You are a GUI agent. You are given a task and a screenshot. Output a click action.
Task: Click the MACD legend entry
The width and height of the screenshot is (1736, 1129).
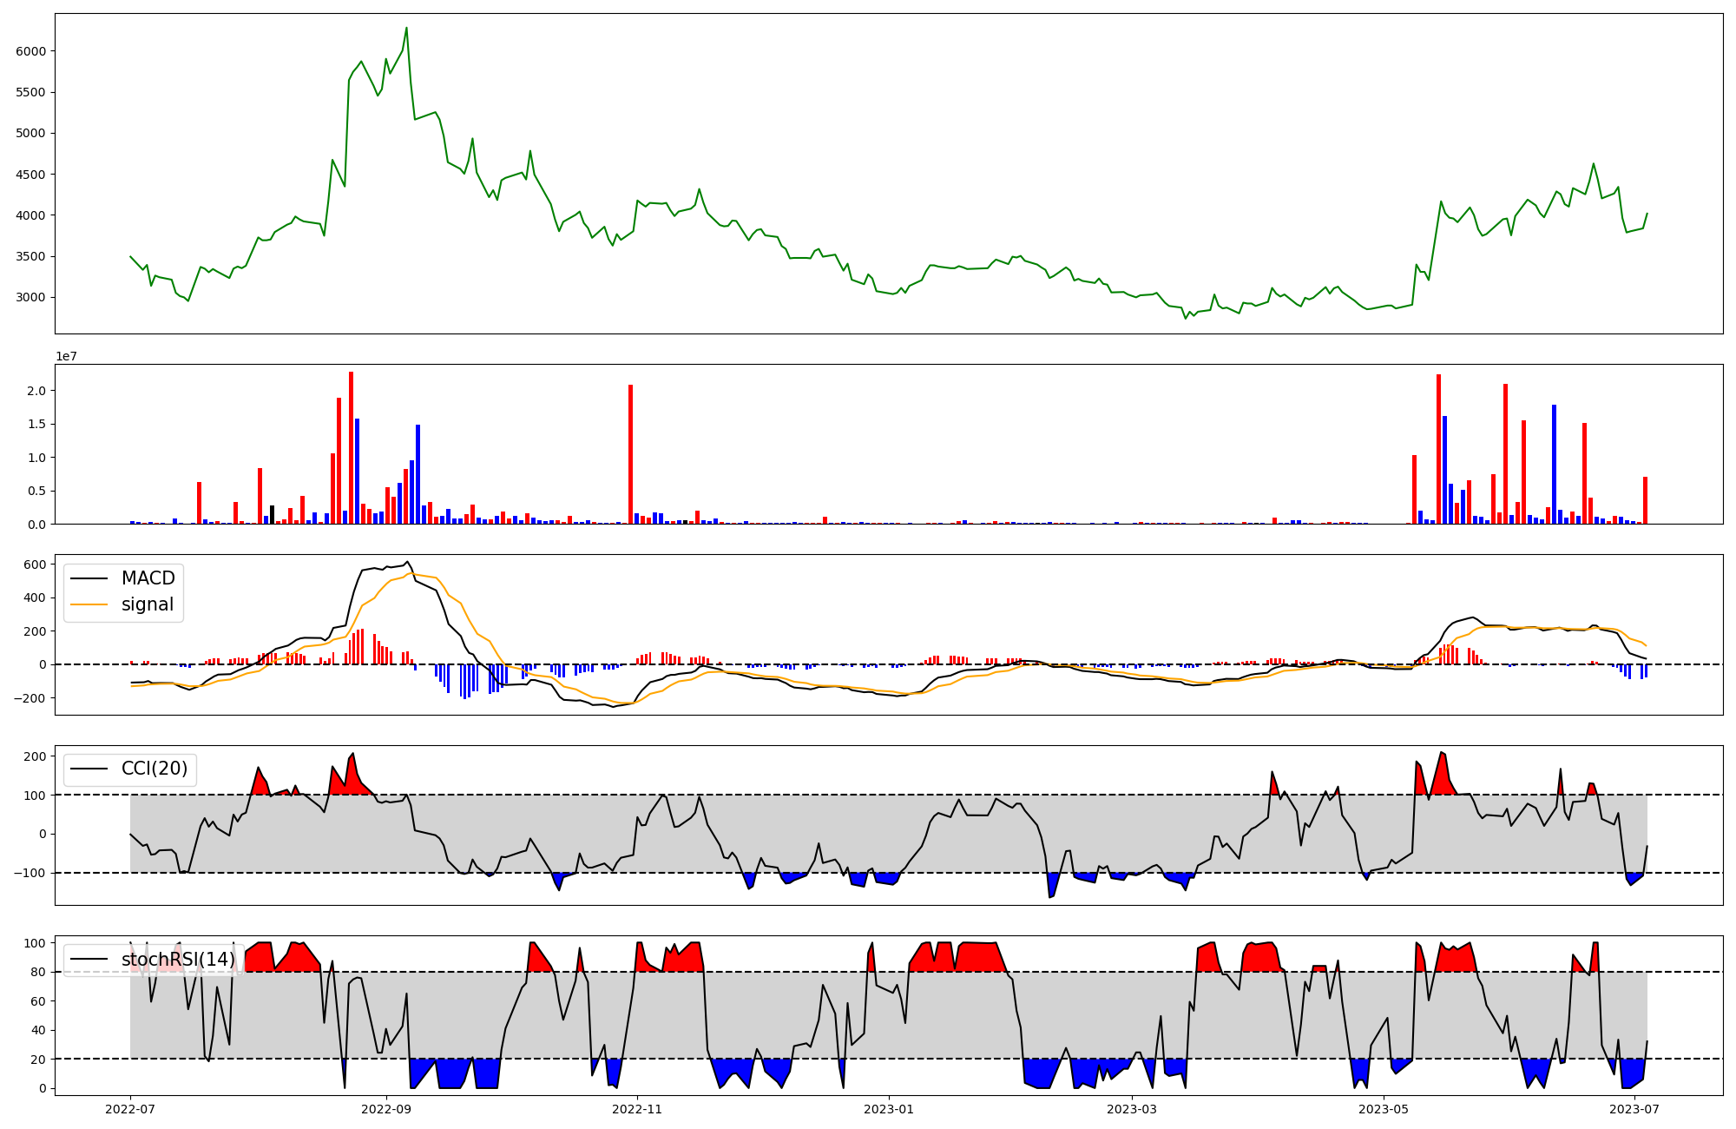click(148, 578)
